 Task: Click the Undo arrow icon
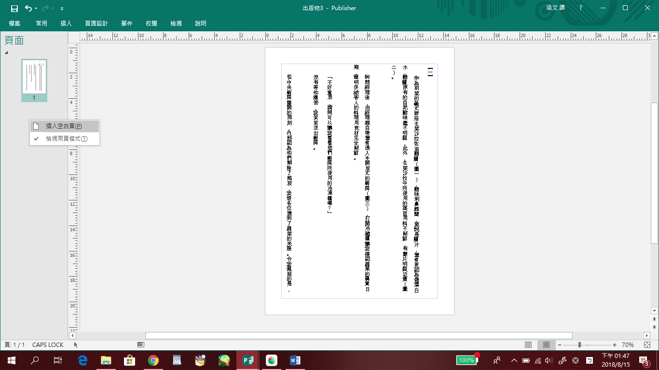pos(28,8)
